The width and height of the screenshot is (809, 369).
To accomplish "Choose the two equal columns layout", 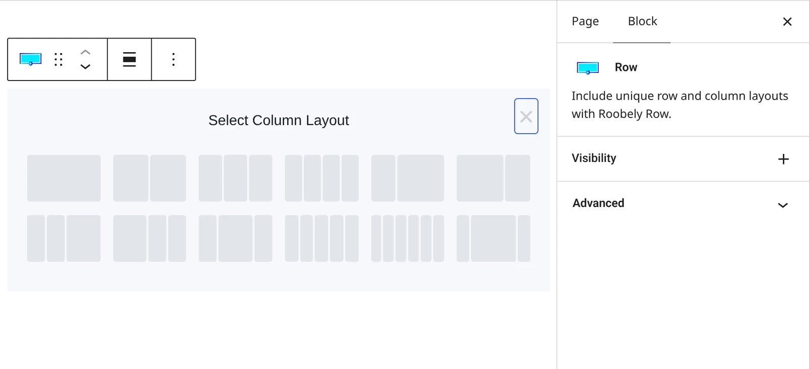I will [x=150, y=178].
